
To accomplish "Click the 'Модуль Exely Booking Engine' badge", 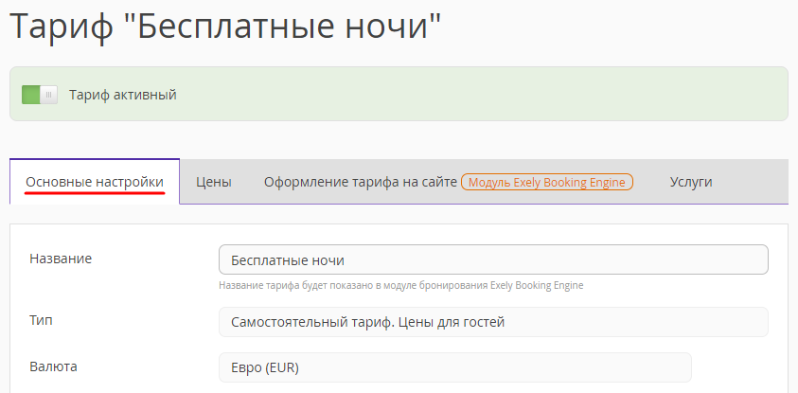I will (x=547, y=182).
